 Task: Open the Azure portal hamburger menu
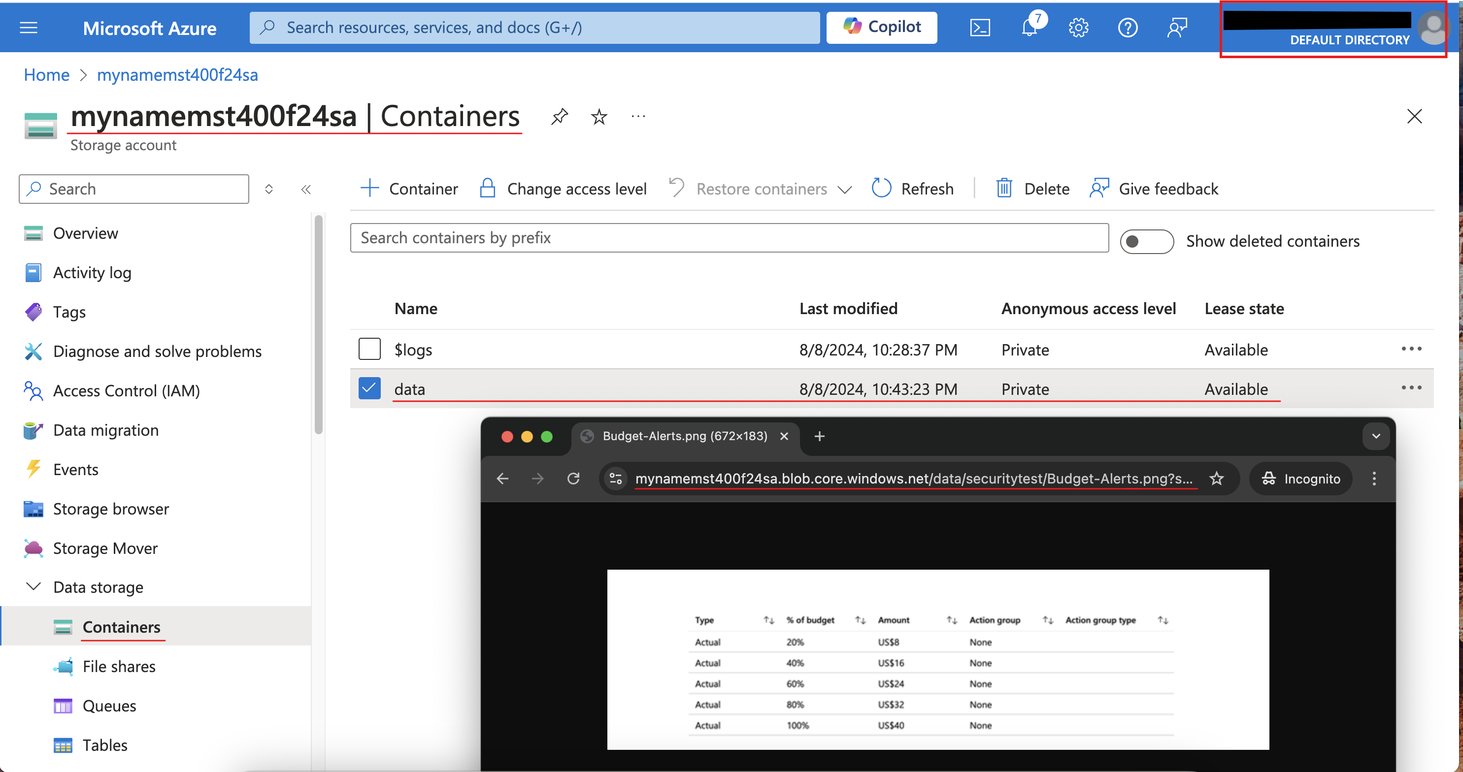(x=29, y=27)
